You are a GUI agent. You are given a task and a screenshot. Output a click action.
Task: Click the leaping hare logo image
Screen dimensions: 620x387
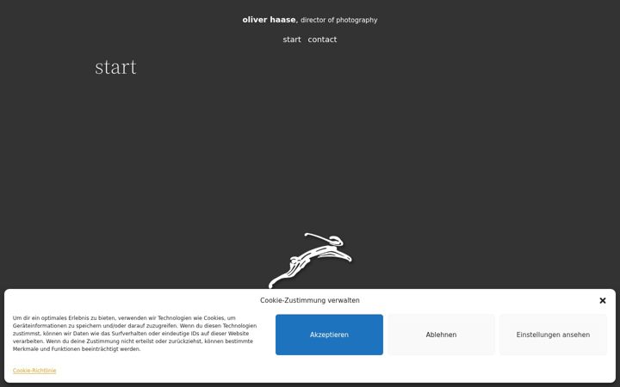(310, 261)
